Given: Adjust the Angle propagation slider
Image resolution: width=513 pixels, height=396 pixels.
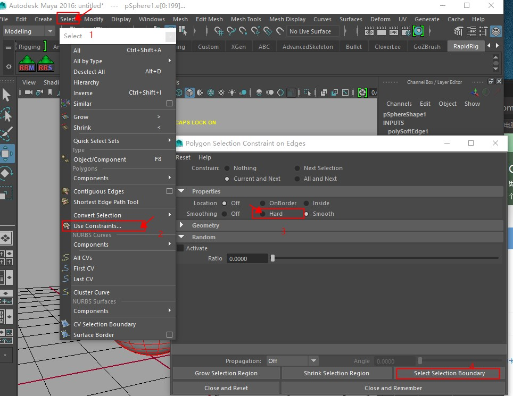Looking at the screenshot, I should (420, 361).
